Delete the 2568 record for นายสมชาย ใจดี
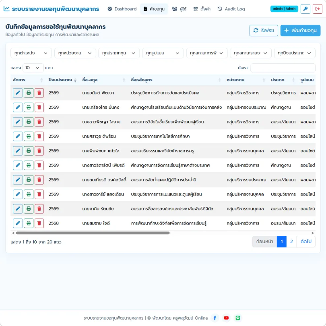The width and height of the screenshot is (326, 326). (39, 223)
